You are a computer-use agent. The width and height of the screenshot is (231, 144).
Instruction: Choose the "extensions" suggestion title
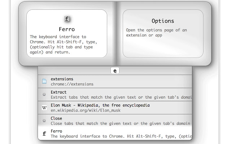coord(62,79)
